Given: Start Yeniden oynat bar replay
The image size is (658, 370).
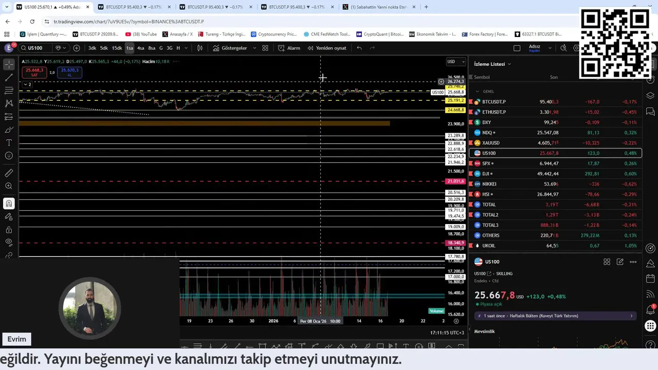Looking at the screenshot, I should 327,48.
